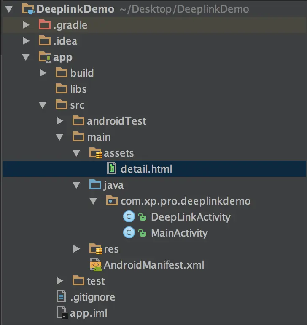Expand the .idea folder arrow
This screenshot has width=307, height=325.
(x=26, y=41)
